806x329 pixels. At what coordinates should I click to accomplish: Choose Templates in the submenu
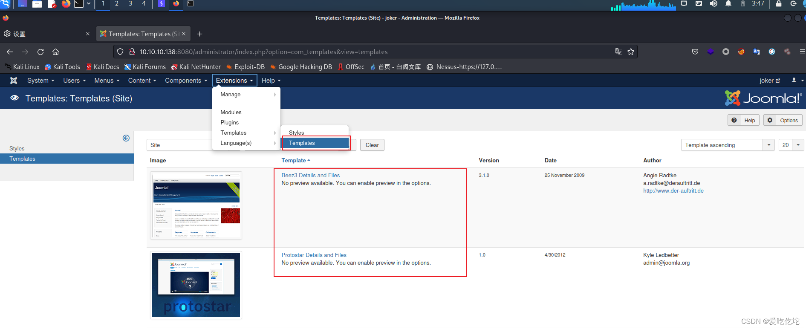click(315, 143)
